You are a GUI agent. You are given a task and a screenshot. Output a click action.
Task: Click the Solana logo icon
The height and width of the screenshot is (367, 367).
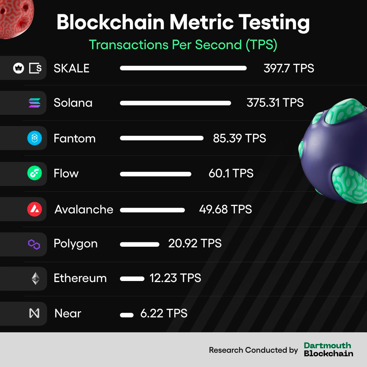pyautogui.click(x=34, y=103)
